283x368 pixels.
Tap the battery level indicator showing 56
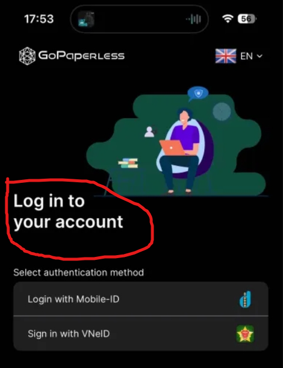click(247, 19)
